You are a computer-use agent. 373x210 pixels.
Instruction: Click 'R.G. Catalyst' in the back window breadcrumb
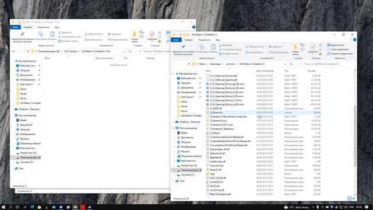(x=71, y=51)
